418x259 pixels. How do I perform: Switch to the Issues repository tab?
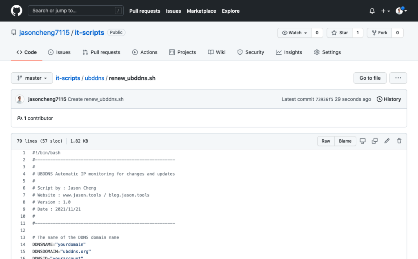click(x=59, y=52)
